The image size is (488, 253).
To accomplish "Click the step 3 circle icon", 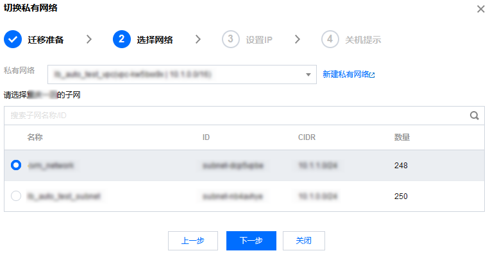I will [231, 39].
